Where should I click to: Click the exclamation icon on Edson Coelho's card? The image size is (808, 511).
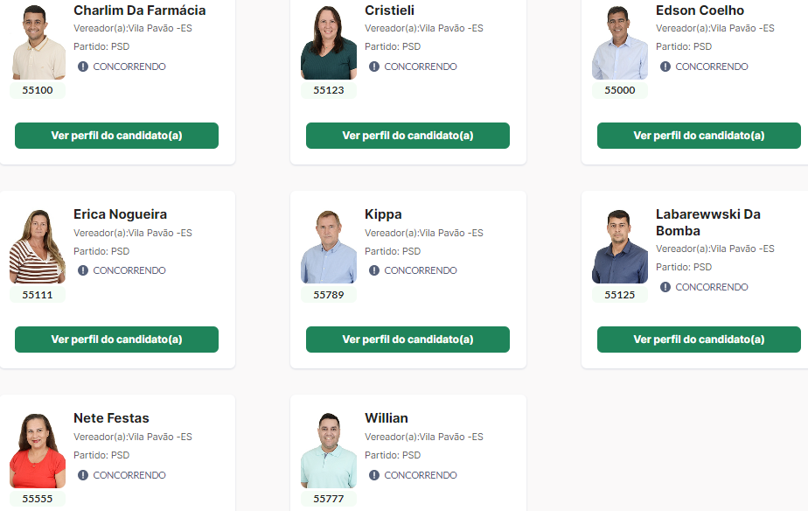665,66
